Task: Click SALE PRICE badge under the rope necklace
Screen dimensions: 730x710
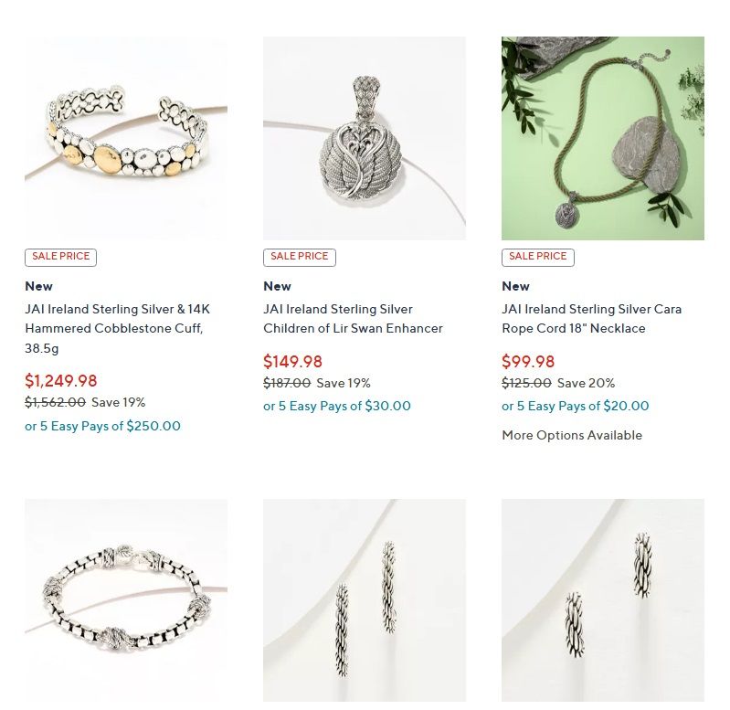Action: point(538,258)
